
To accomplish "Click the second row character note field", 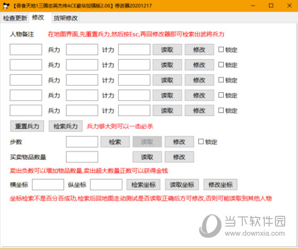I will [26, 65].
